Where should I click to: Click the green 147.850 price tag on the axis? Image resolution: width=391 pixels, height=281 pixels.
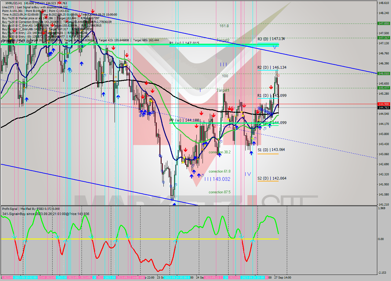point(383,23)
